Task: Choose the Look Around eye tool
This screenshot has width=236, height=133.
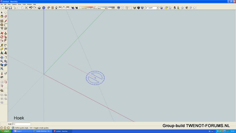Action: (2, 77)
